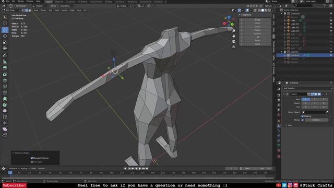This screenshot has width=334, height=188.
Task: Open the Vertex menu in viewport header
Action: pos(65,10)
